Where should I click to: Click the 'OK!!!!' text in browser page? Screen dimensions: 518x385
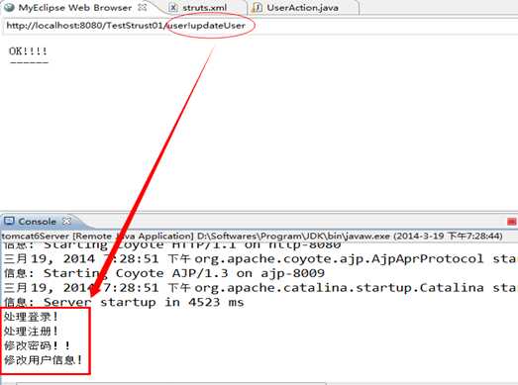point(28,51)
